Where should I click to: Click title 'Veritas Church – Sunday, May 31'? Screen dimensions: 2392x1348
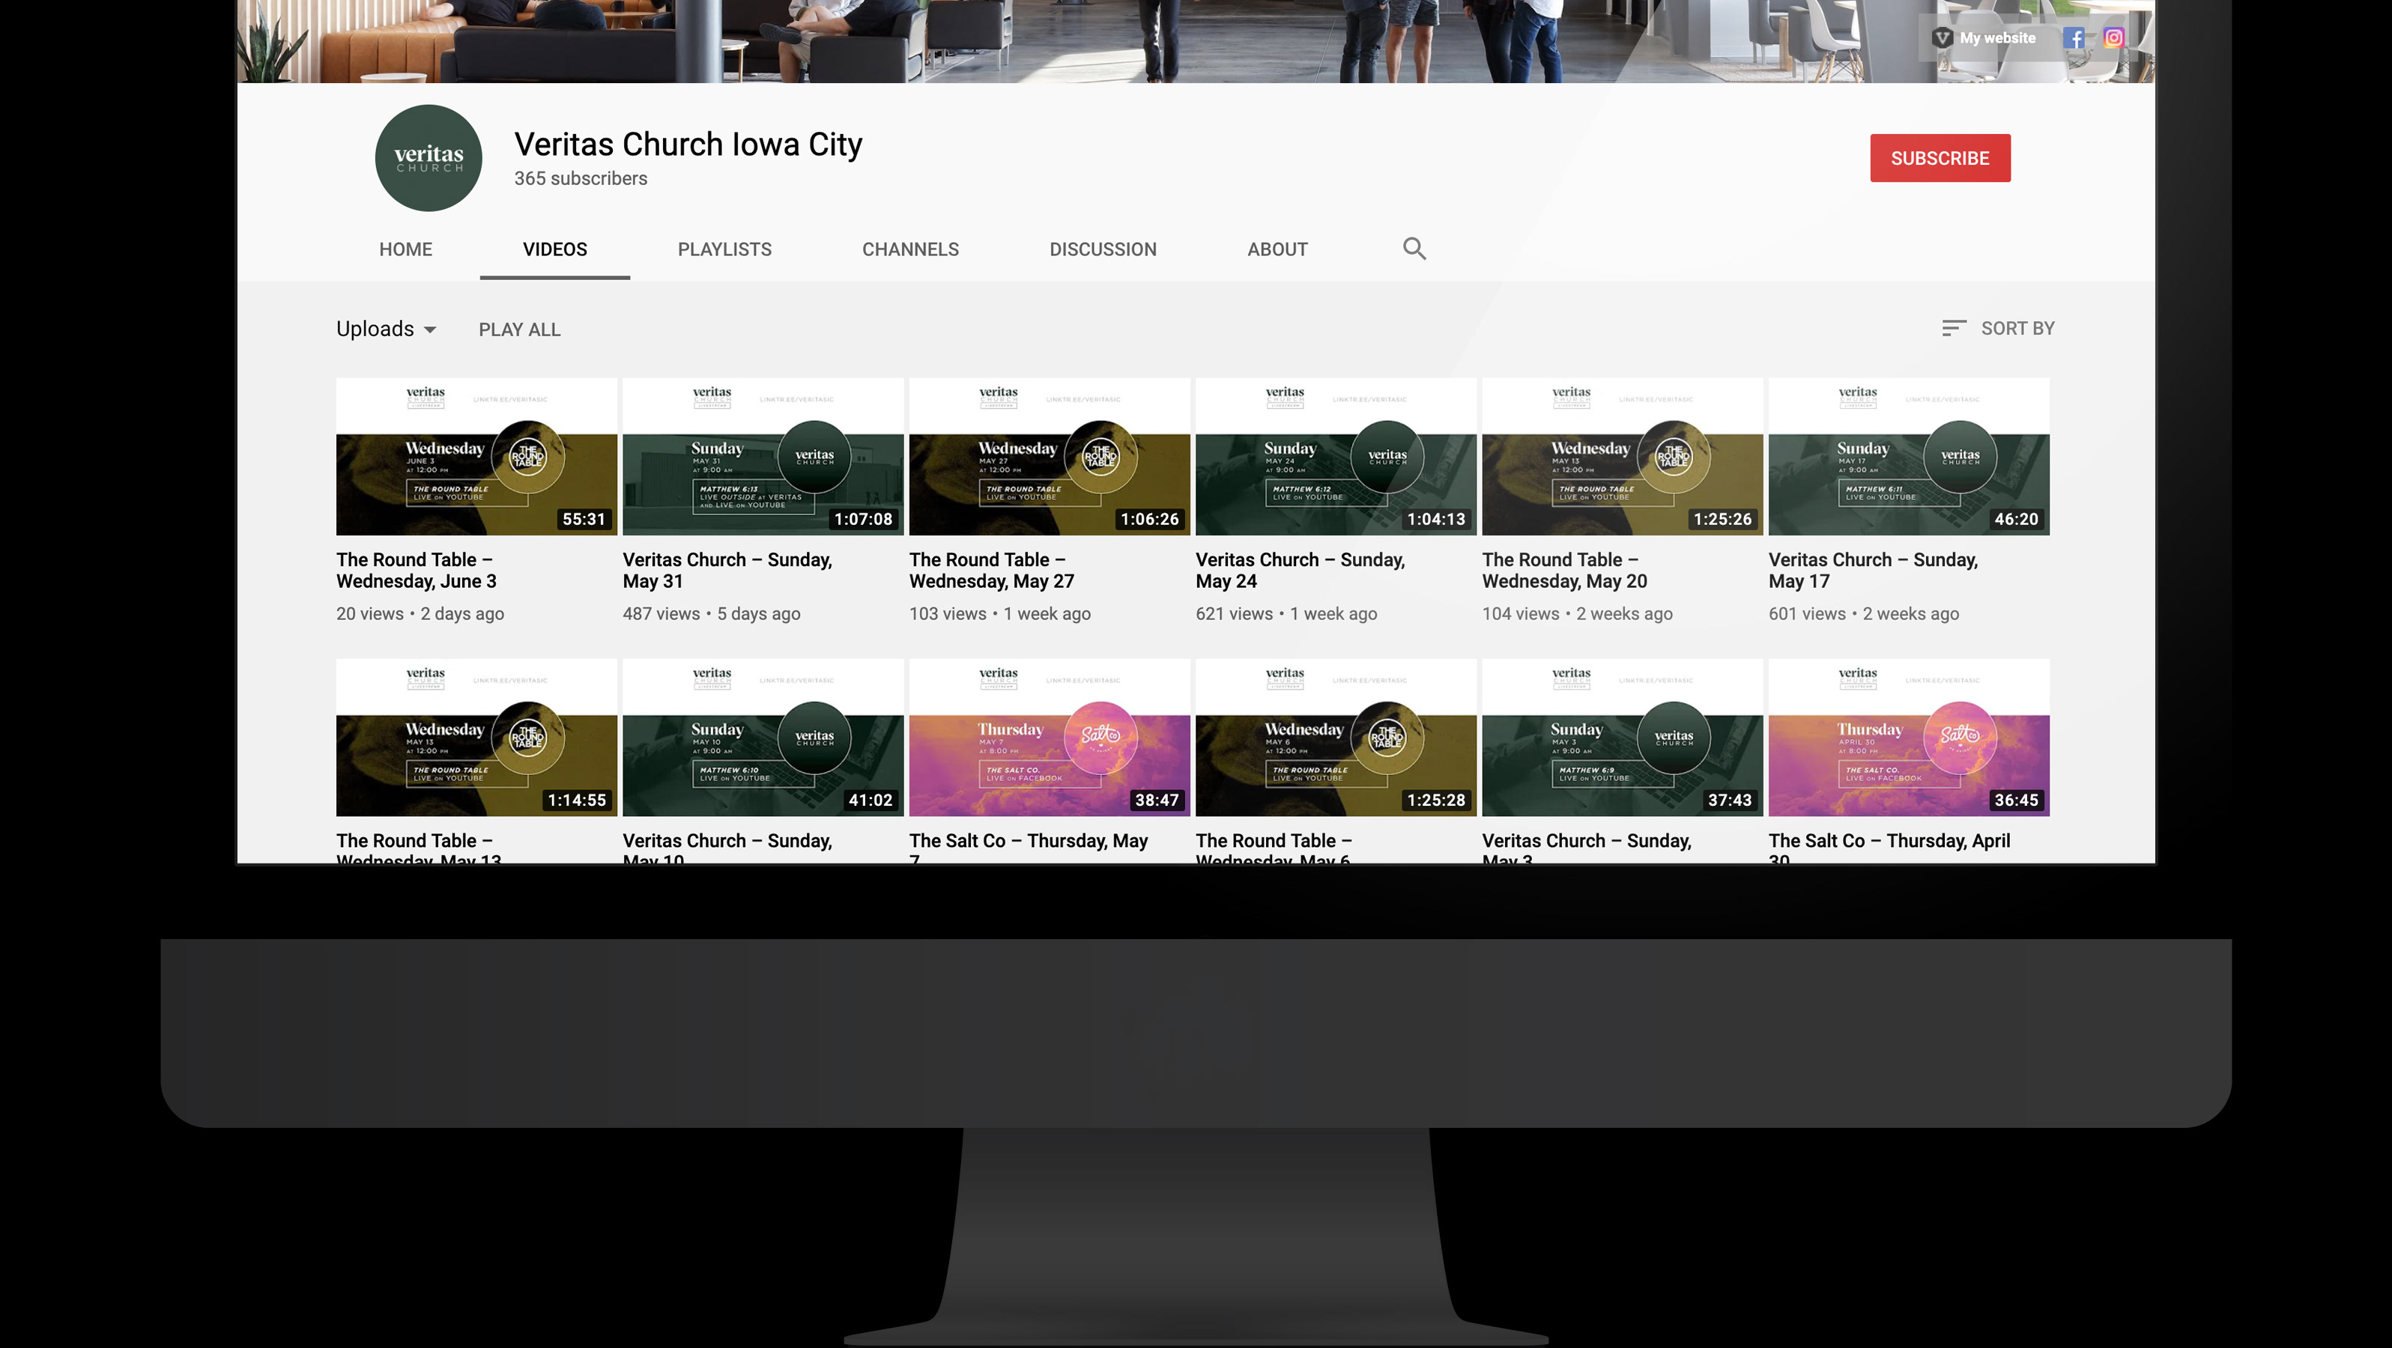[x=727, y=570]
